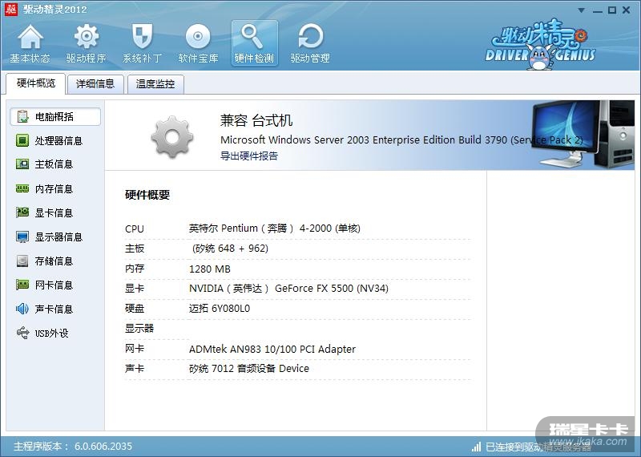Click graphics value NVIDIA GeForce FX 5500

tap(288, 289)
